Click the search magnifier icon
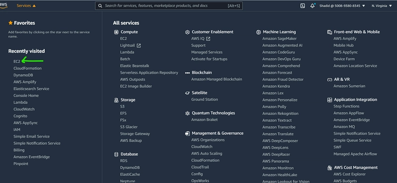 tap(100, 5)
